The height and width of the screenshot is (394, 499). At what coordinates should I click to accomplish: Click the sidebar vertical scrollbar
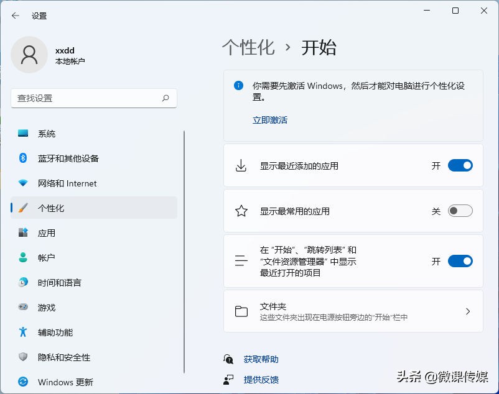pyautogui.click(x=184, y=252)
